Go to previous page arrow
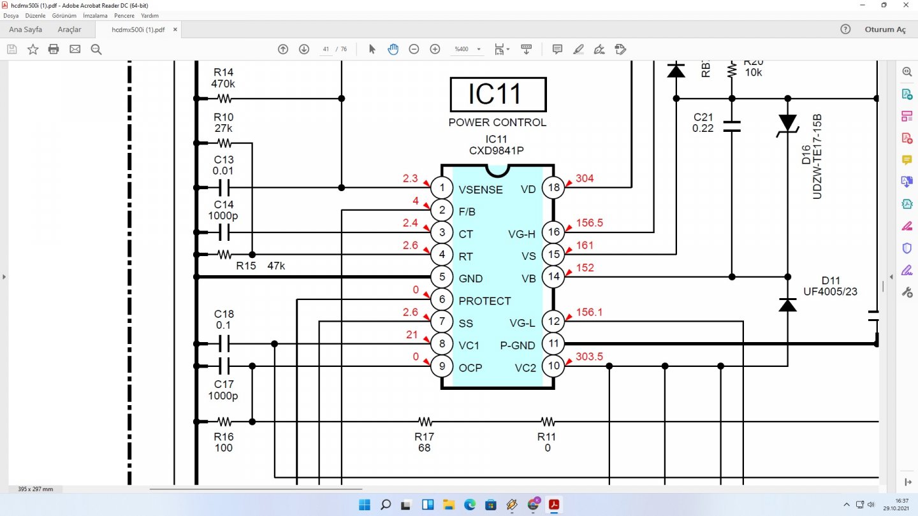The width and height of the screenshot is (918, 516). click(283, 49)
